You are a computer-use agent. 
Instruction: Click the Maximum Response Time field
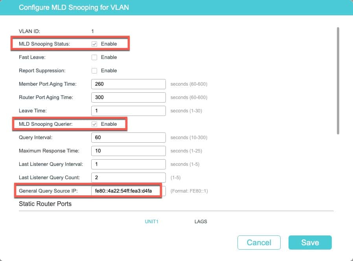pos(129,151)
